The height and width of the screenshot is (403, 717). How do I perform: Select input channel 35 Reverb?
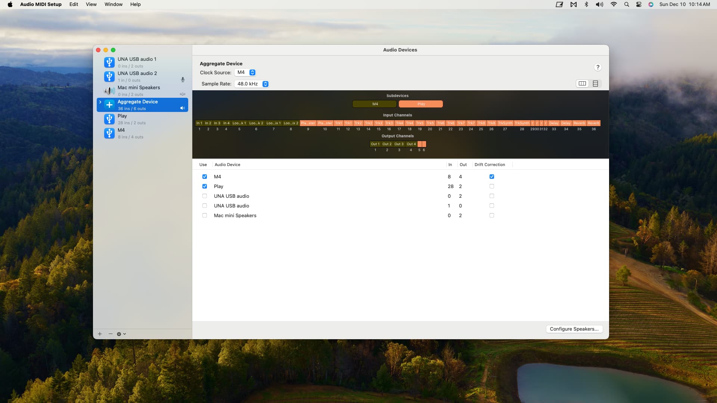tap(579, 123)
